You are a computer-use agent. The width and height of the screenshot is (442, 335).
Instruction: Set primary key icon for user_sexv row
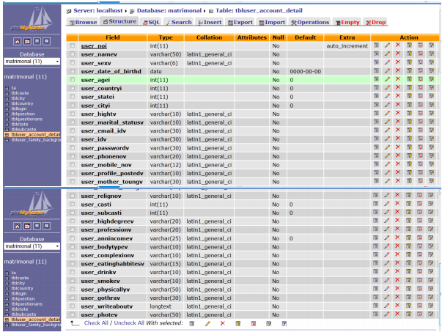(x=409, y=62)
